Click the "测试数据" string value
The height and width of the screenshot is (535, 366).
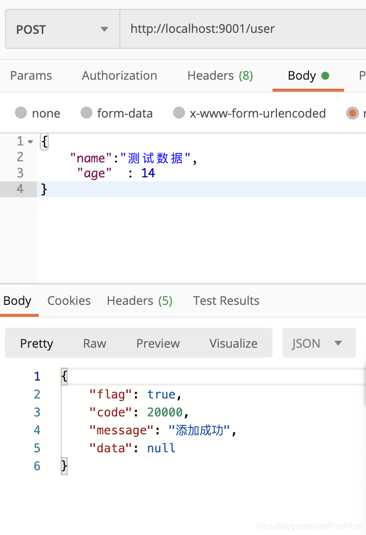tap(156, 158)
